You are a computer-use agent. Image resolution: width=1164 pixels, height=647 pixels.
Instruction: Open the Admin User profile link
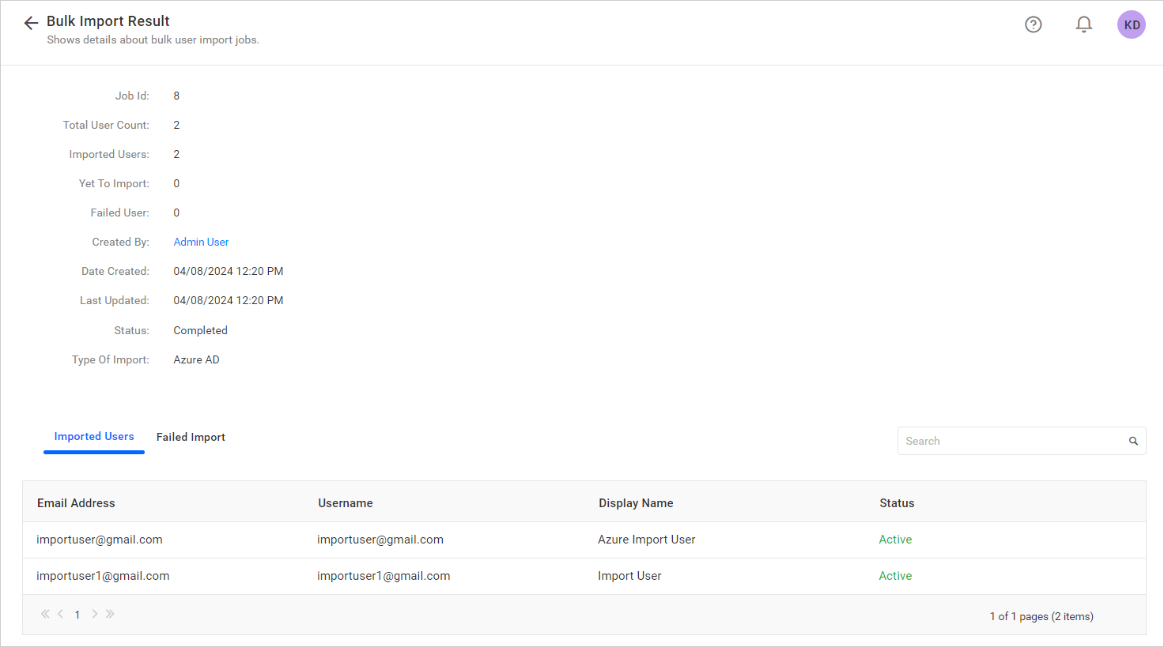[x=201, y=242]
